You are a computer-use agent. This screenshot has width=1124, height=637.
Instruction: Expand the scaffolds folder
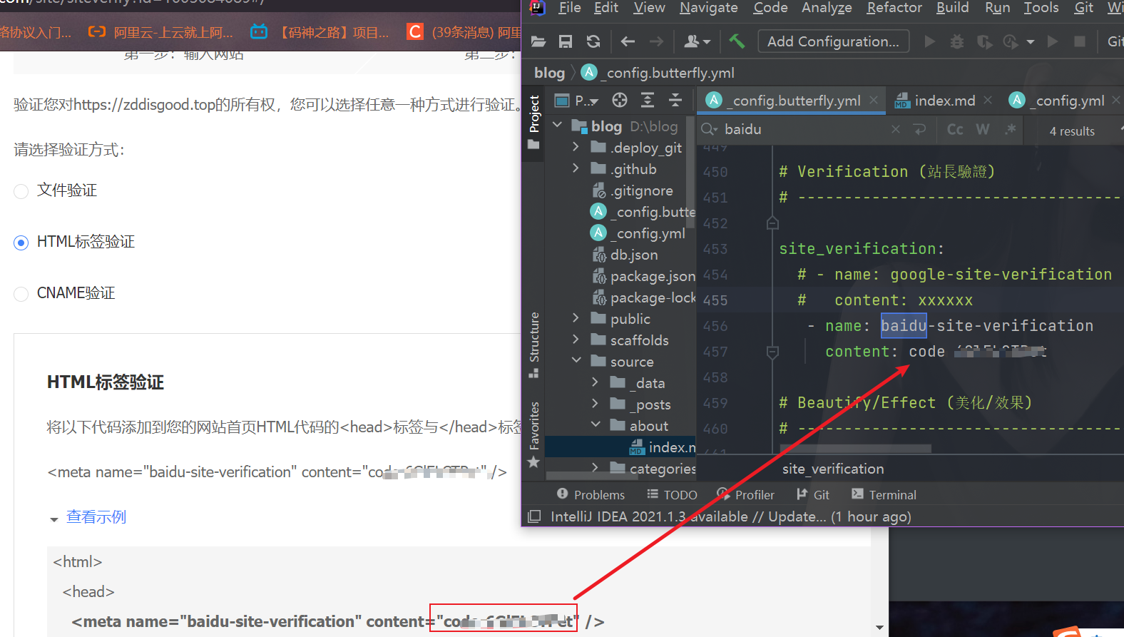pyautogui.click(x=576, y=340)
